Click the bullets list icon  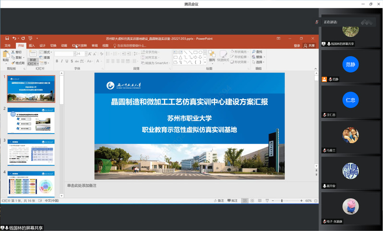[108, 54]
